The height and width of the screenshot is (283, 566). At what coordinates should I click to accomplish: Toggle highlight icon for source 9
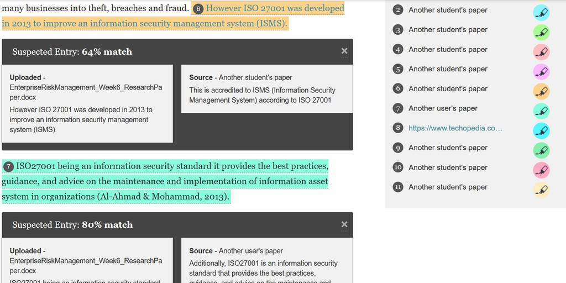pyautogui.click(x=541, y=150)
